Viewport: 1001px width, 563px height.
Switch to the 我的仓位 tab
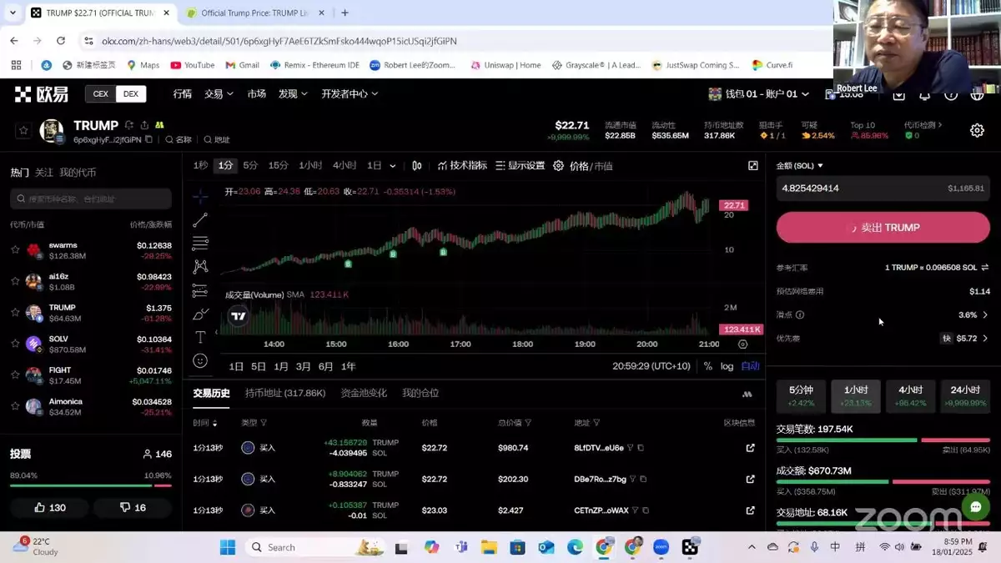click(x=420, y=393)
